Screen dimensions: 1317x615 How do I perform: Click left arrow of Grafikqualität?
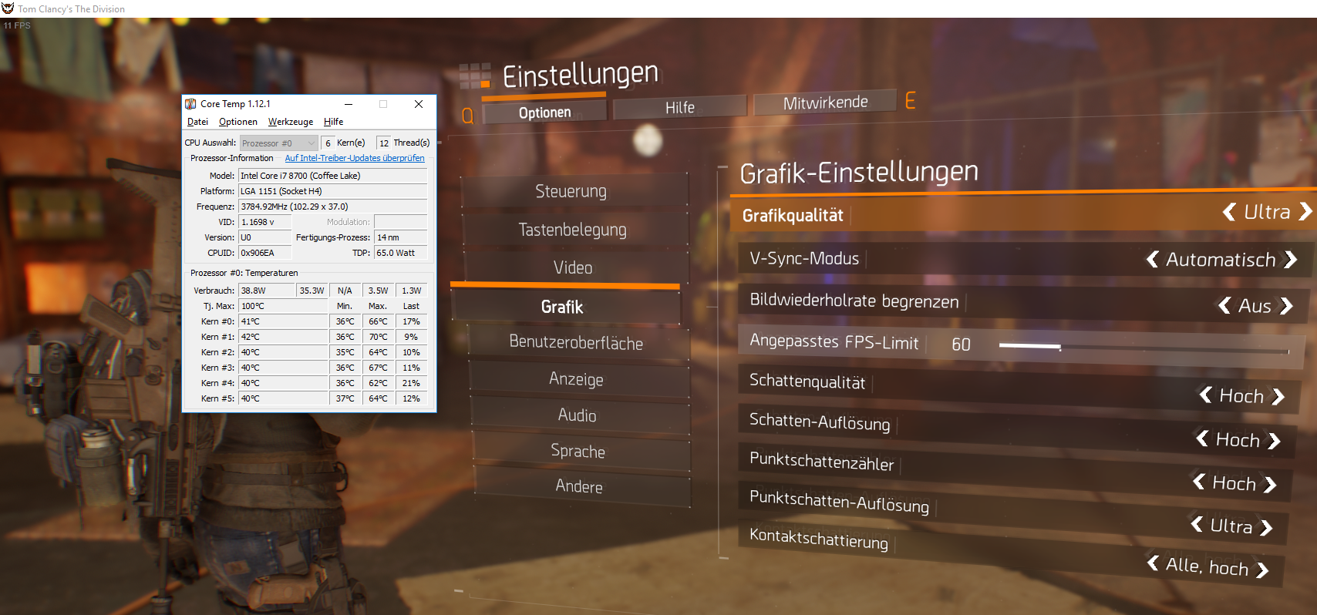coord(1229,211)
